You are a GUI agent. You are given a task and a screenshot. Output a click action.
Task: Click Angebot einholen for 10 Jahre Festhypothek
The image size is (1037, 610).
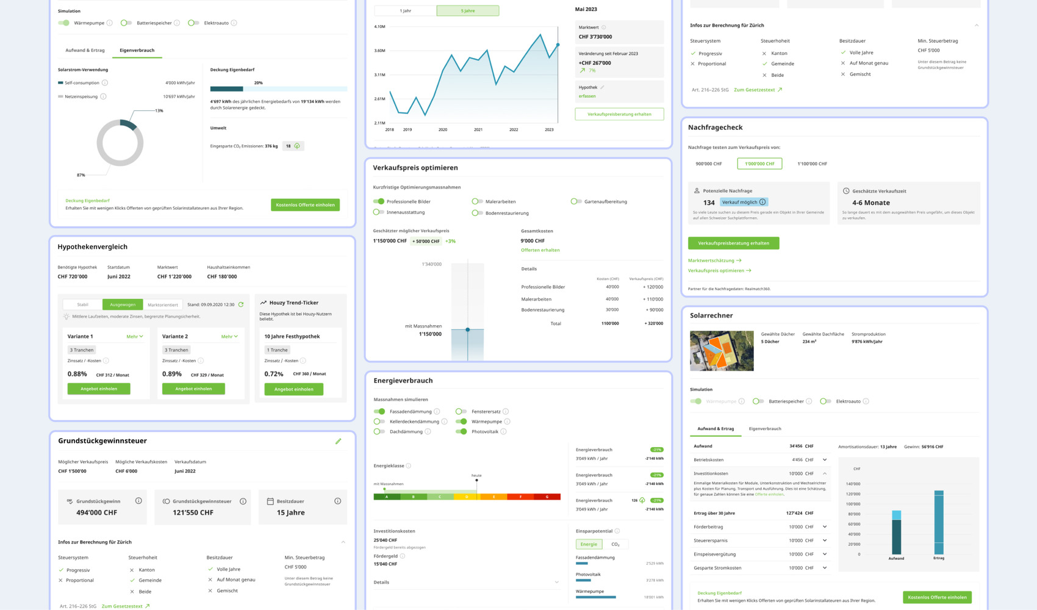coord(294,389)
